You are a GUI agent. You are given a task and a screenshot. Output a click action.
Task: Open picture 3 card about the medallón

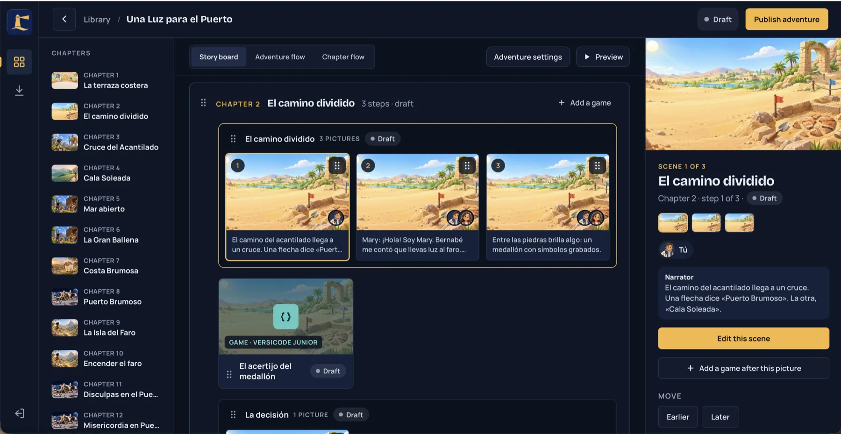coord(548,207)
